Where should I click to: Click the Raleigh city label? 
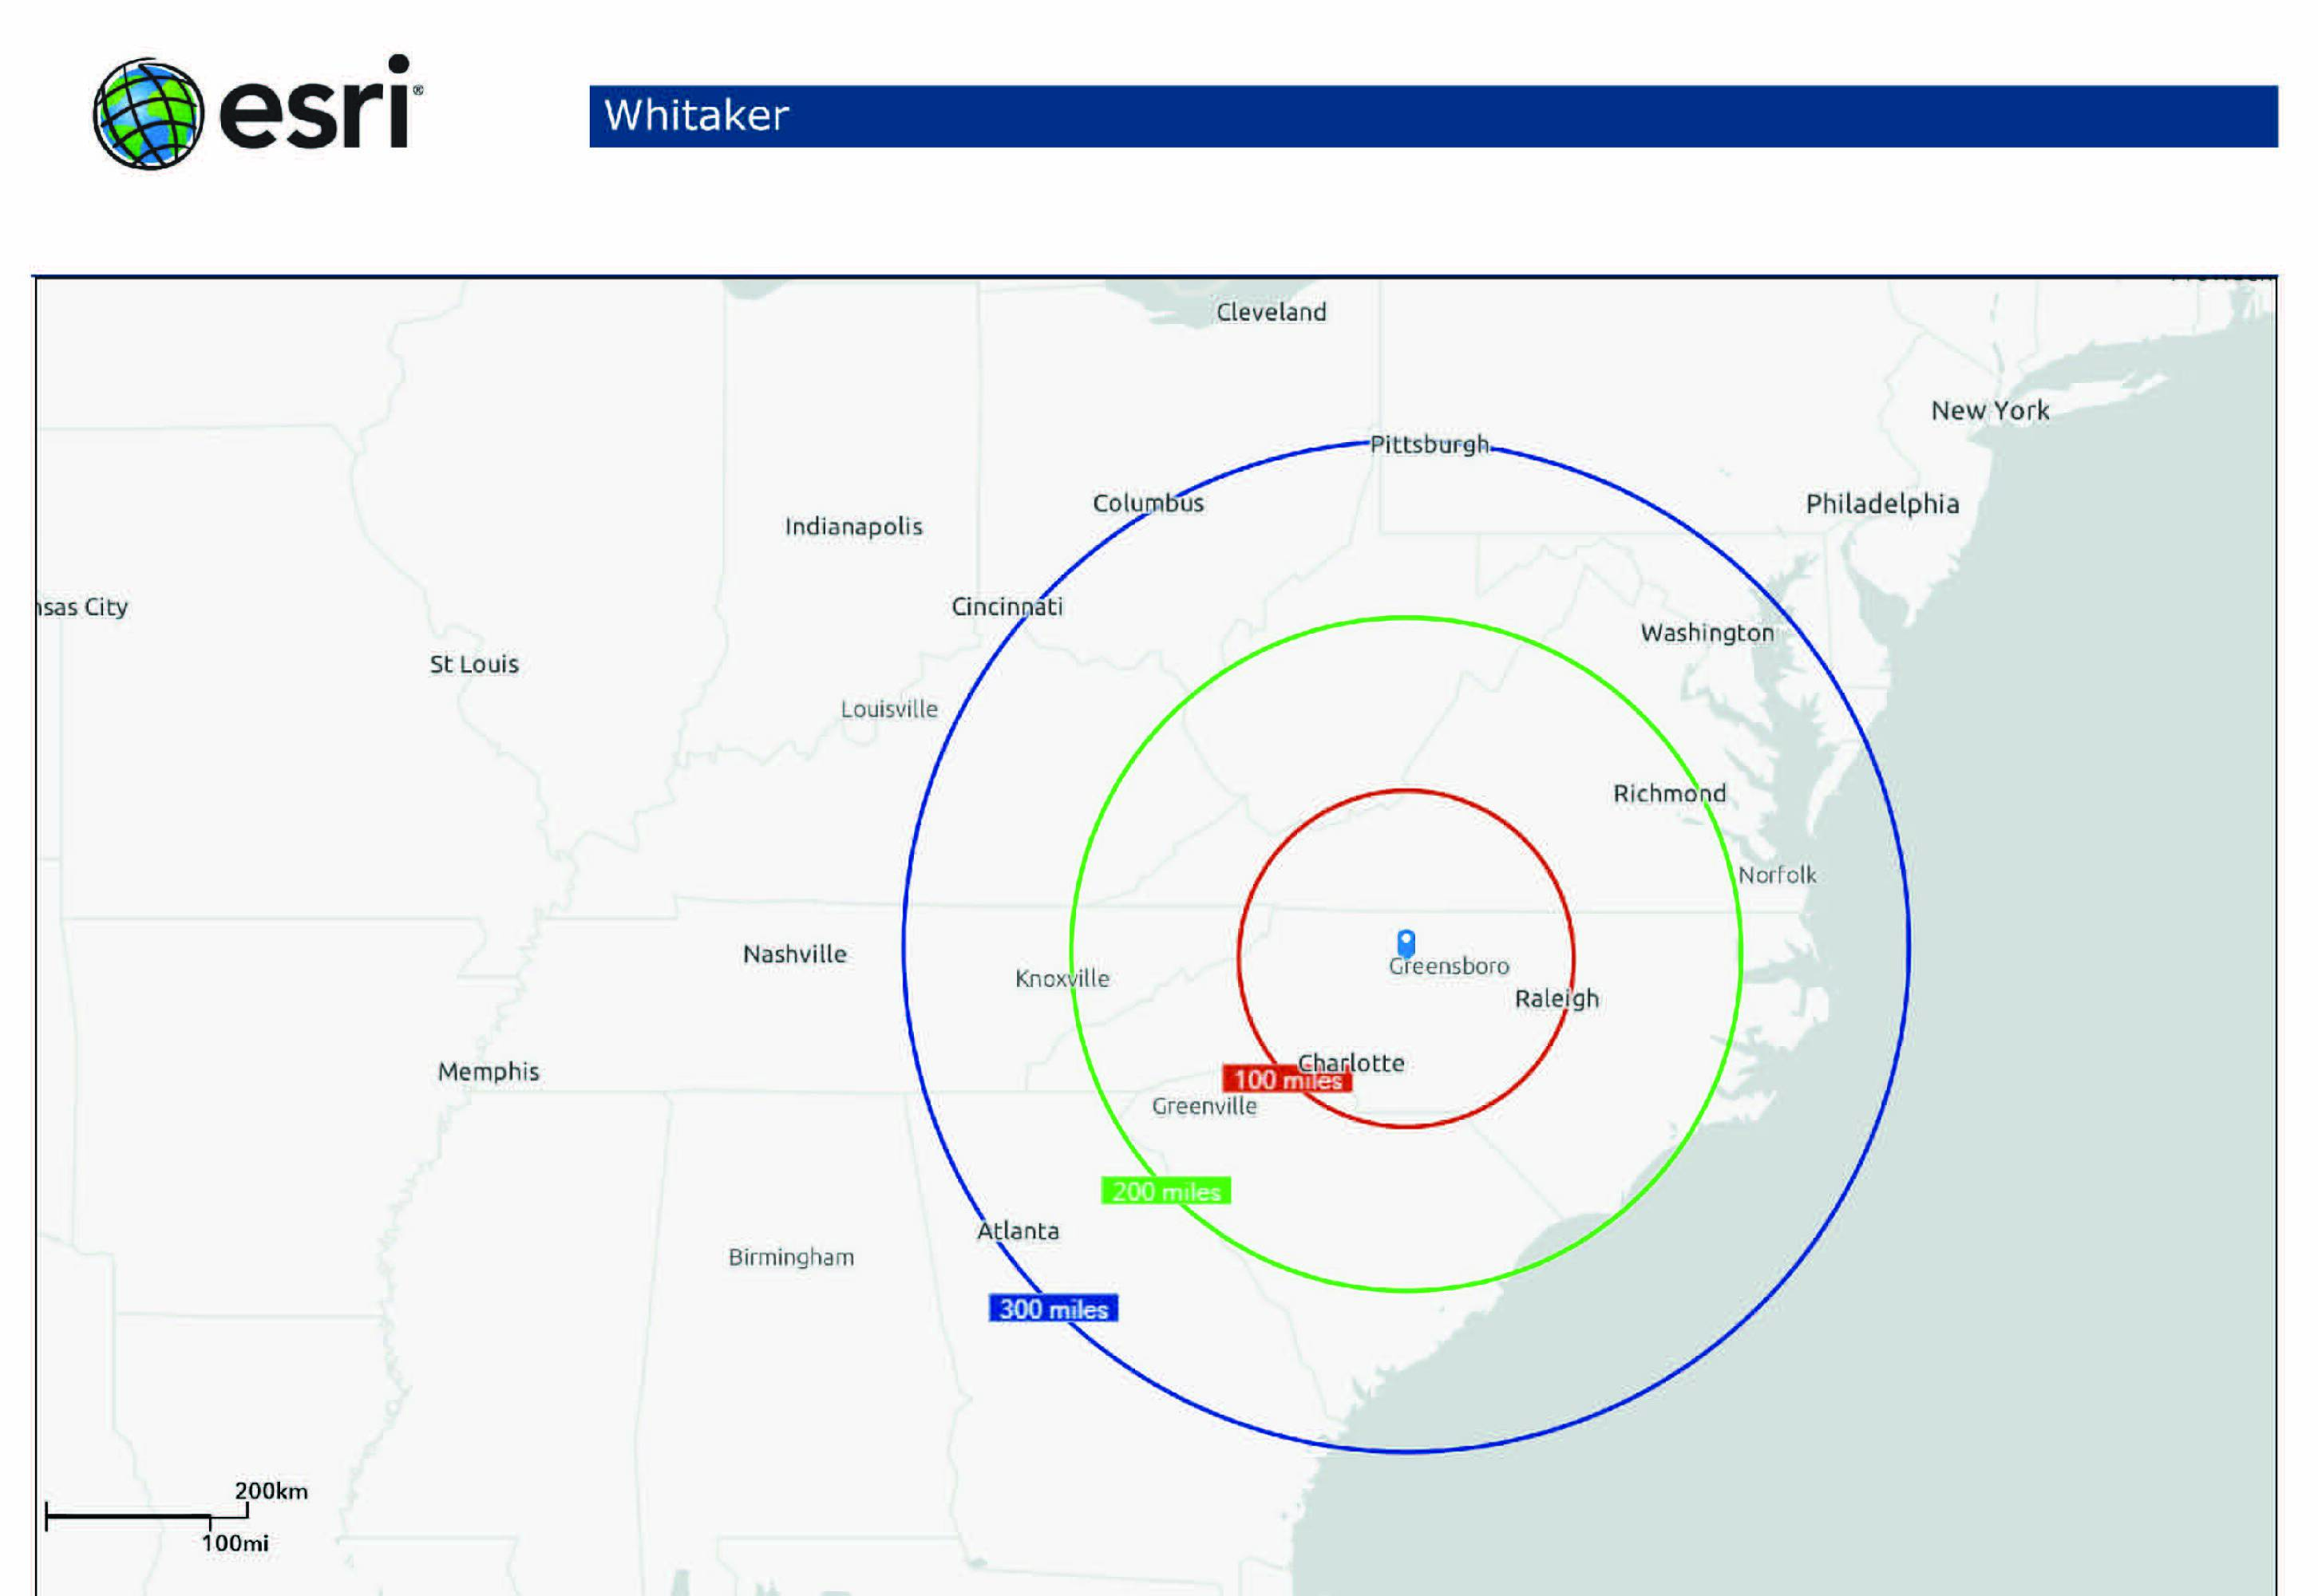click(1556, 999)
